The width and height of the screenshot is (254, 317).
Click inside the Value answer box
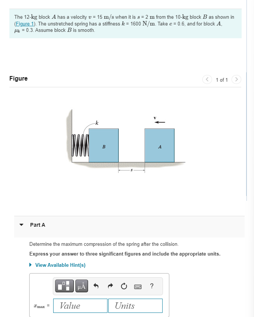(80, 306)
